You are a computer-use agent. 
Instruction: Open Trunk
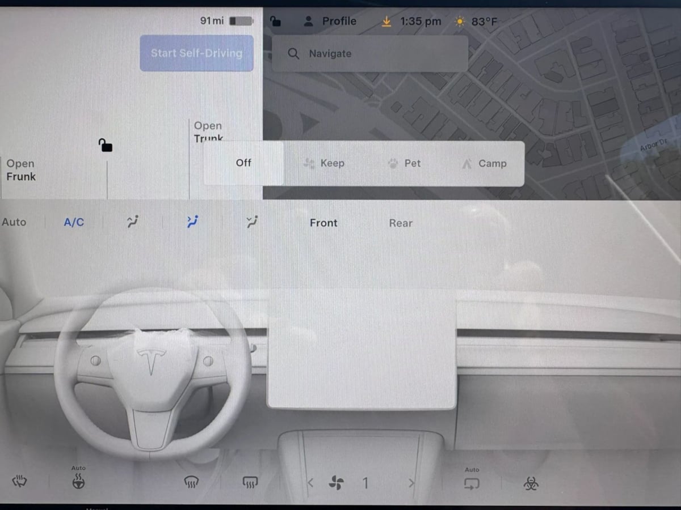coord(208,132)
